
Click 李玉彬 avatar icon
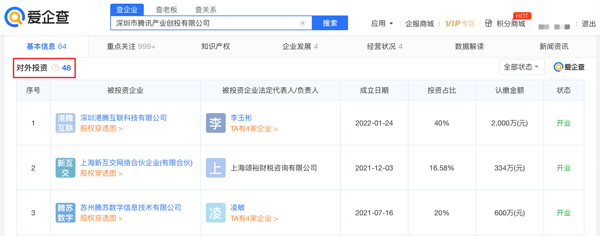215,123
